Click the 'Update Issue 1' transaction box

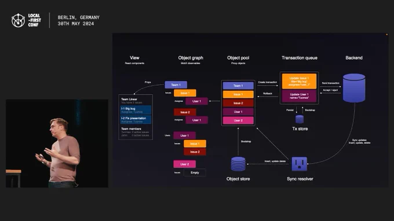pos(299,81)
